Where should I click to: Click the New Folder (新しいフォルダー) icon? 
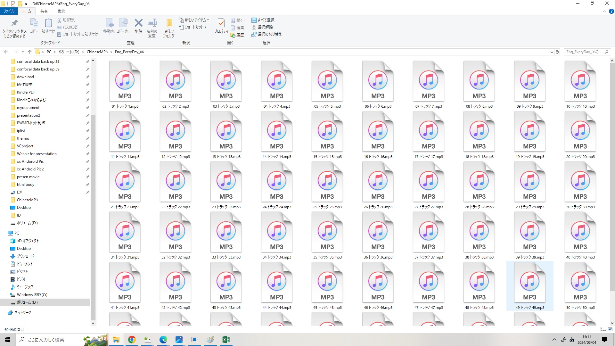pyautogui.click(x=169, y=23)
